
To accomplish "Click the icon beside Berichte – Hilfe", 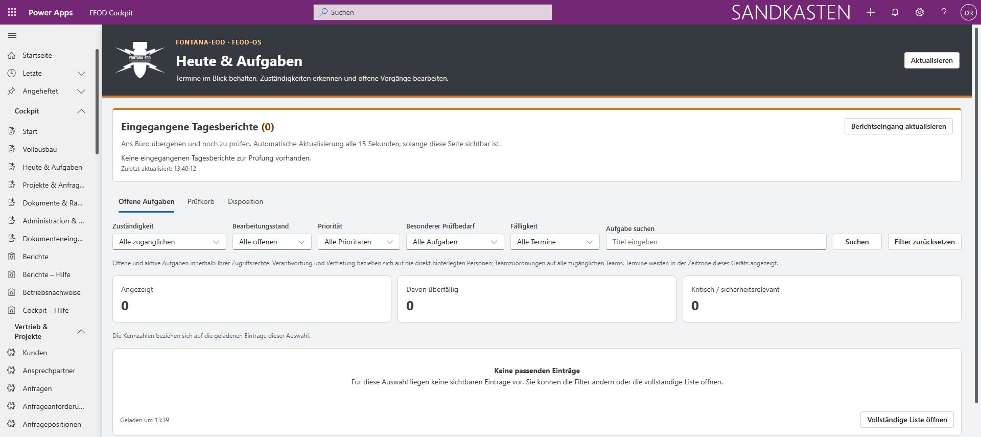I will [12, 274].
